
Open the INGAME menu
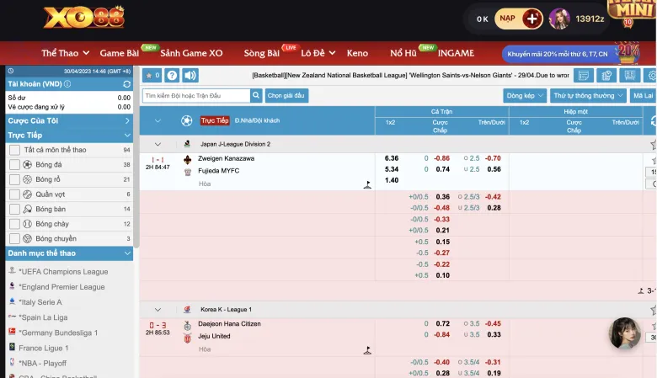coord(456,53)
